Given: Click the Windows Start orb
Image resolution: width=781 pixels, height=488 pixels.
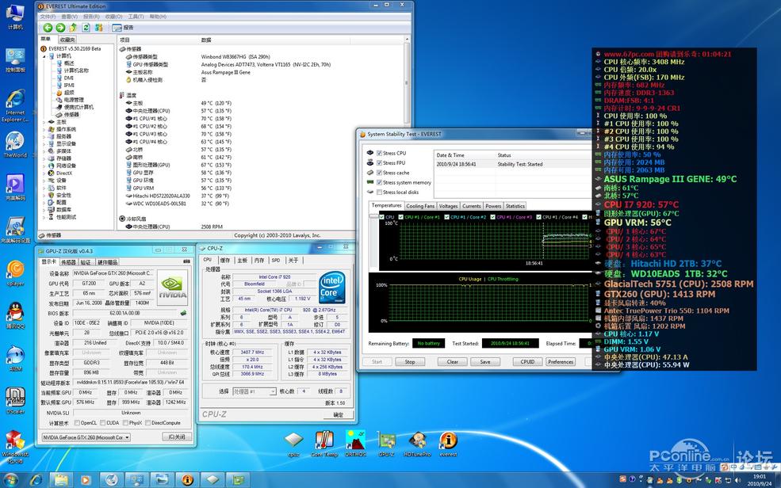Looking at the screenshot, I should click(10, 479).
